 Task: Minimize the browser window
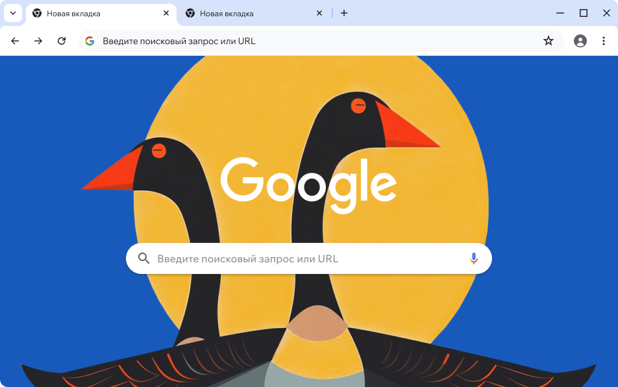(560, 14)
